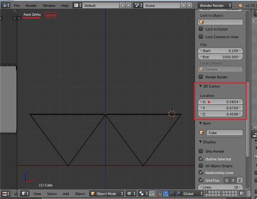Click the 3D Cursor X location field
The width and height of the screenshot is (257, 199).
pyautogui.click(x=221, y=102)
